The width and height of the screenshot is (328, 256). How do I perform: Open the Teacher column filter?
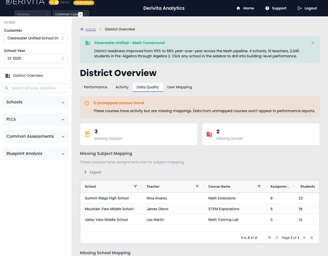pos(197,186)
